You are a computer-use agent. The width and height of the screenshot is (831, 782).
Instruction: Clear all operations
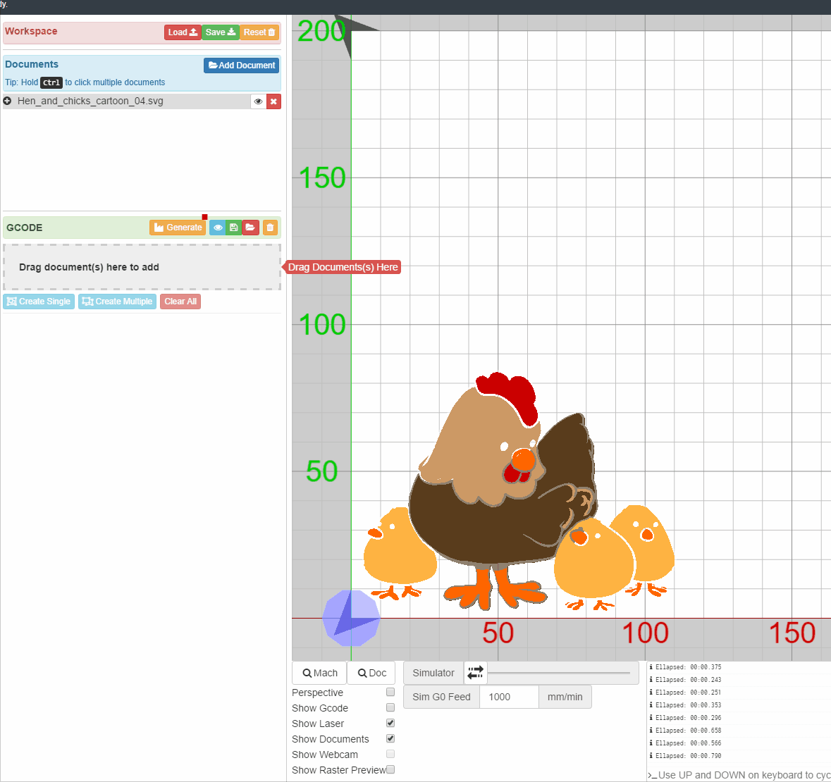(x=180, y=302)
